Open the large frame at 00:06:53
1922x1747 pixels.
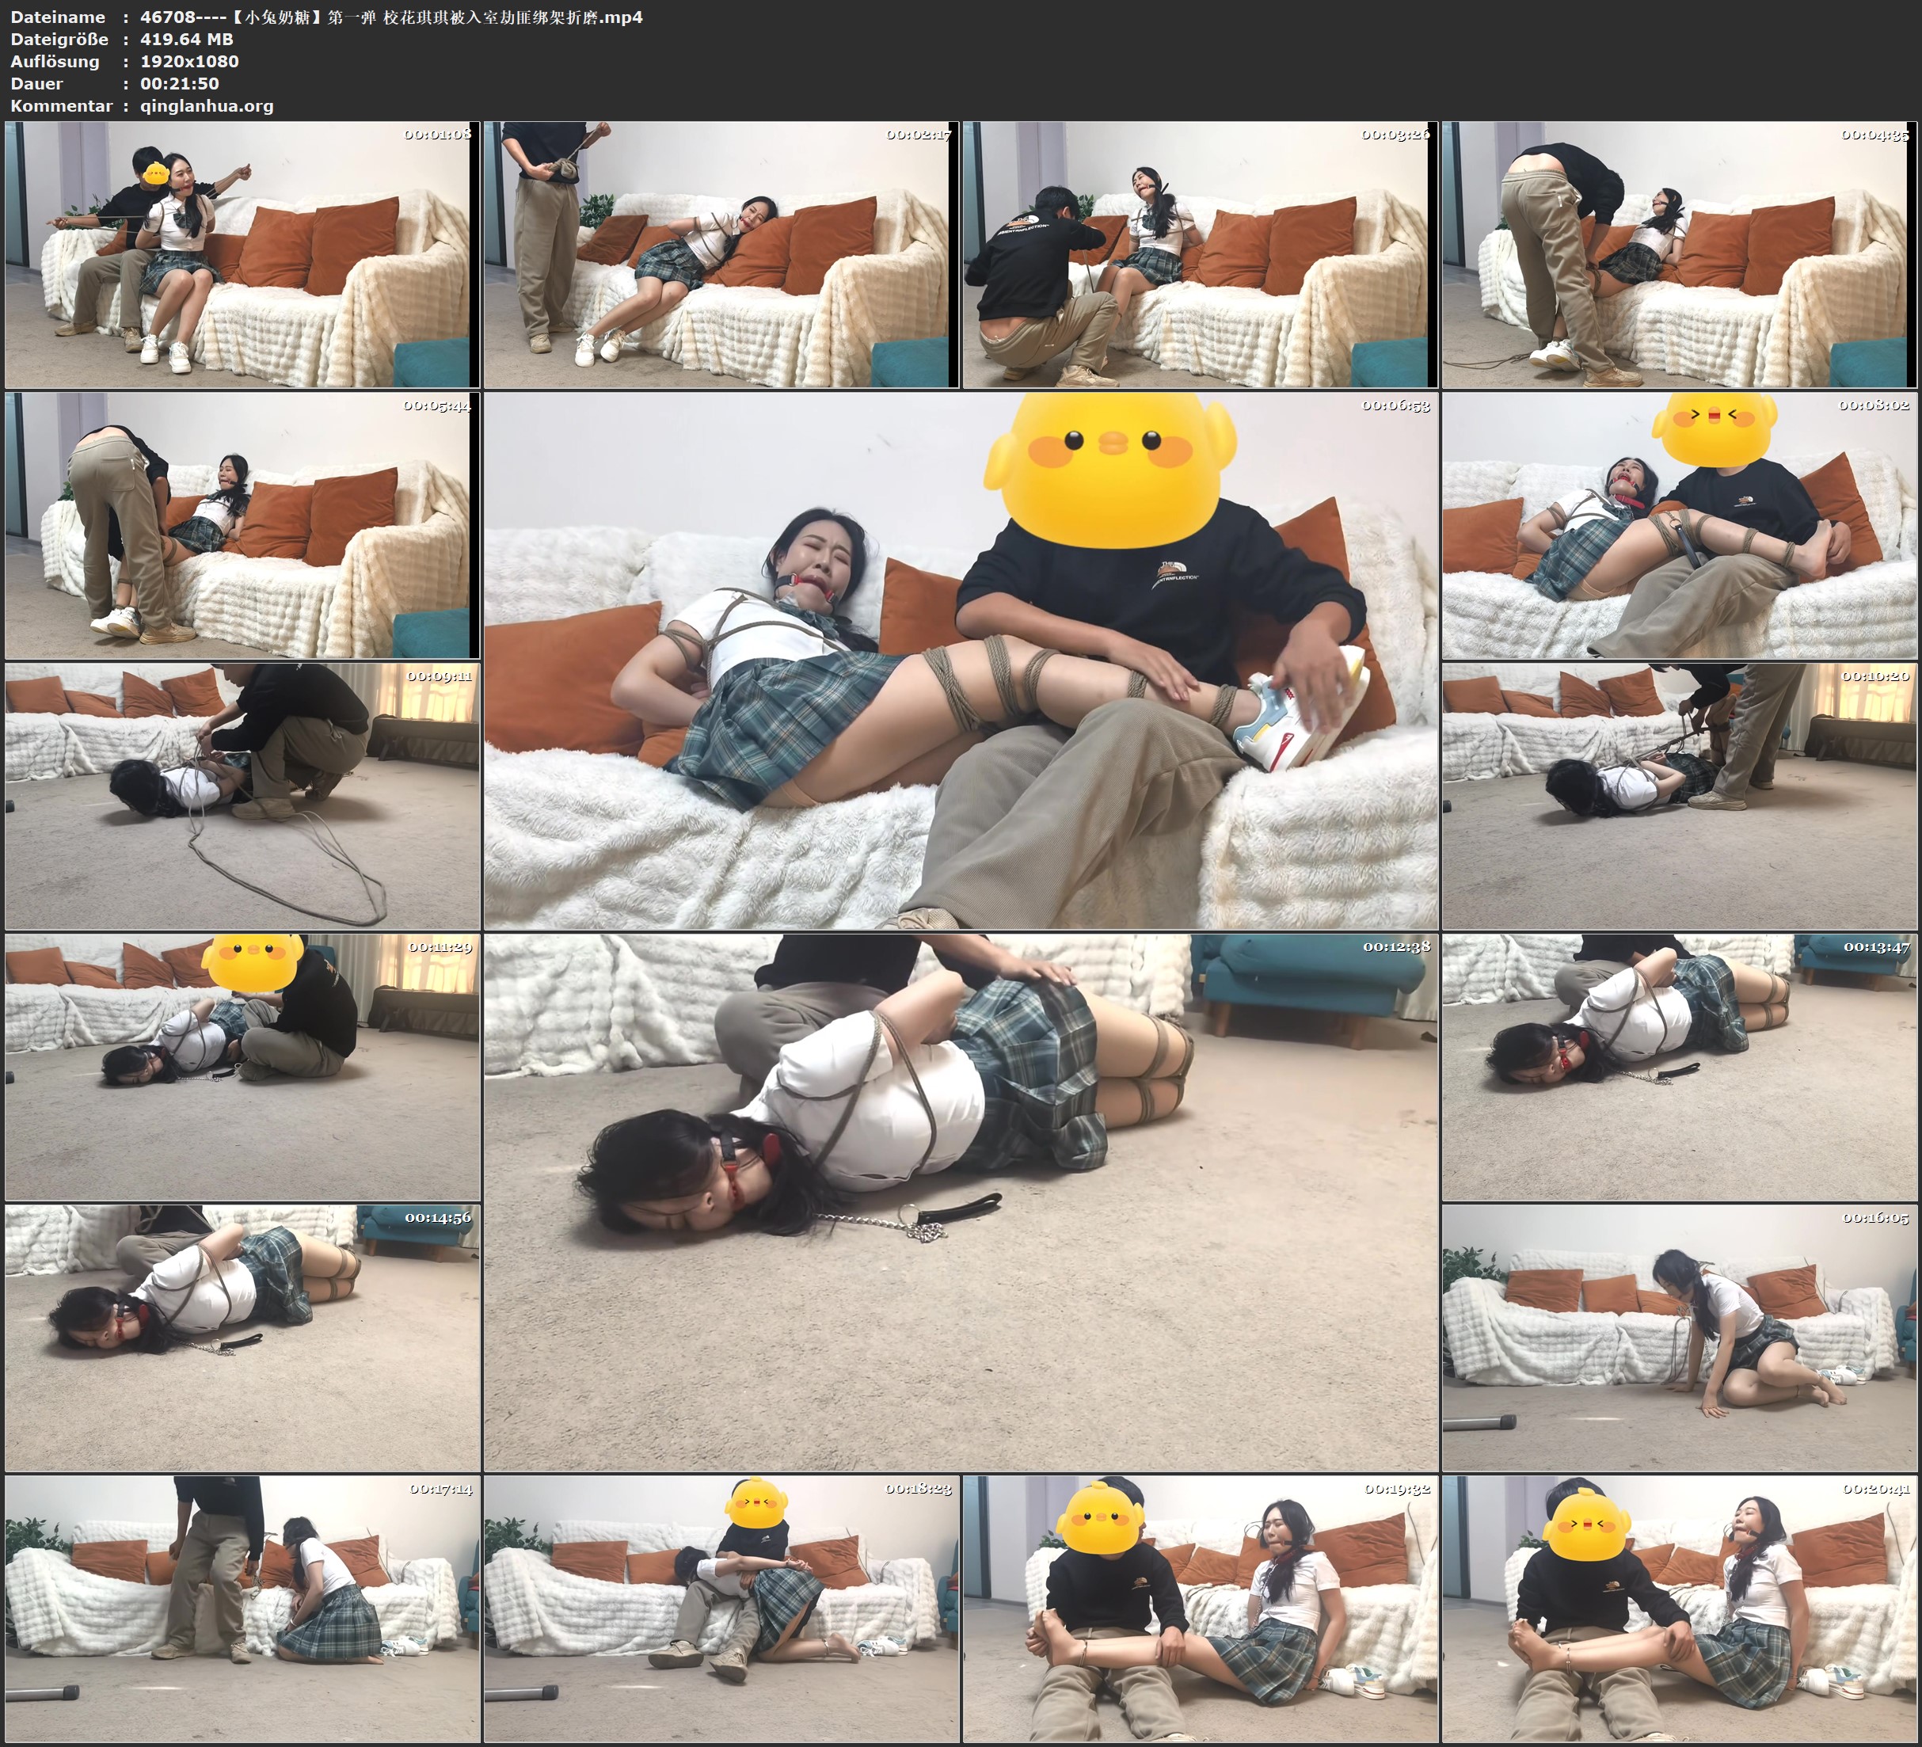point(960,660)
